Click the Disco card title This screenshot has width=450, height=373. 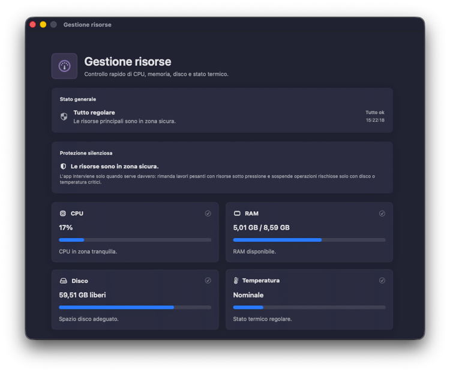[x=80, y=281]
